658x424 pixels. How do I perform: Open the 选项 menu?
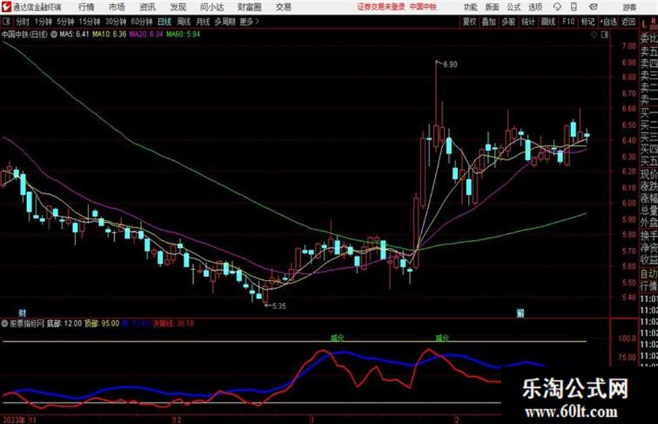coord(535,7)
